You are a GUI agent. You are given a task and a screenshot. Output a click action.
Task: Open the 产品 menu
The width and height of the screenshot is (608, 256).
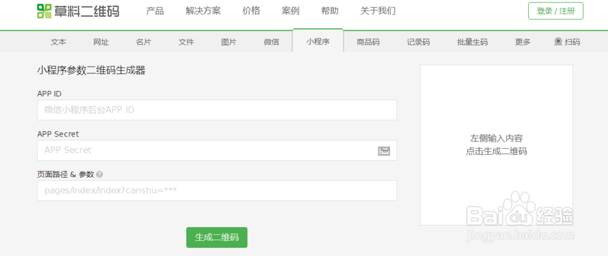155,11
